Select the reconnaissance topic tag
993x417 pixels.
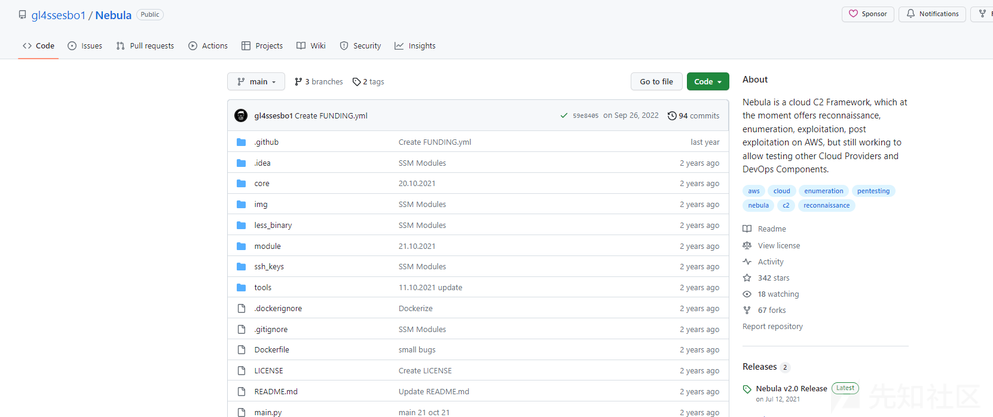827,205
